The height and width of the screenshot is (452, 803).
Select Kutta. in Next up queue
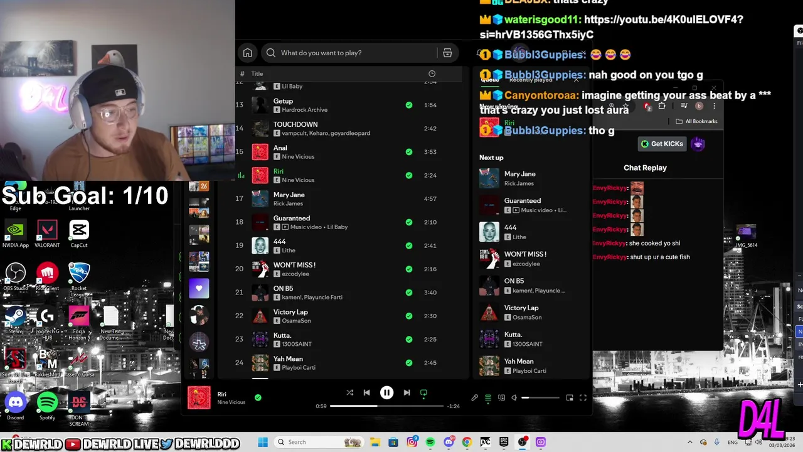pyautogui.click(x=532, y=339)
